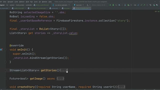The width and height of the screenshot is (160, 90).
Task: Push commits with the green arrow icon
Action: (x=144, y=5)
